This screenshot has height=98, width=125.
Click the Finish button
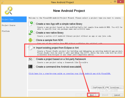[x=105, y=95]
